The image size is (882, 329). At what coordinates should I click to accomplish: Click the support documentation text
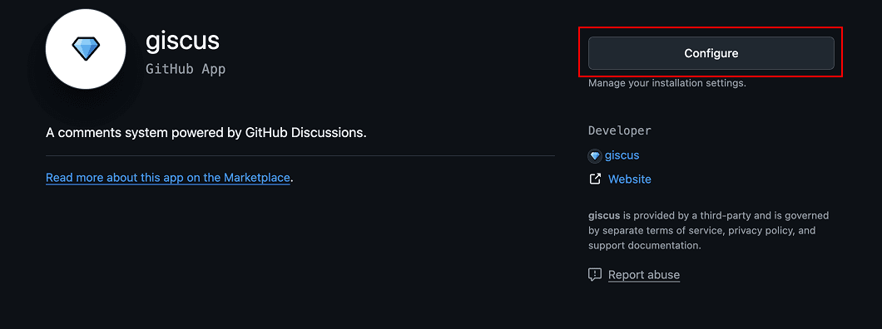coord(643,246)
